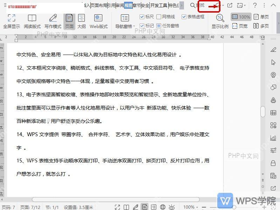Collapse the ribbon with the chevron up
Viewport: 280px width, 210px height.
point(273,5)
